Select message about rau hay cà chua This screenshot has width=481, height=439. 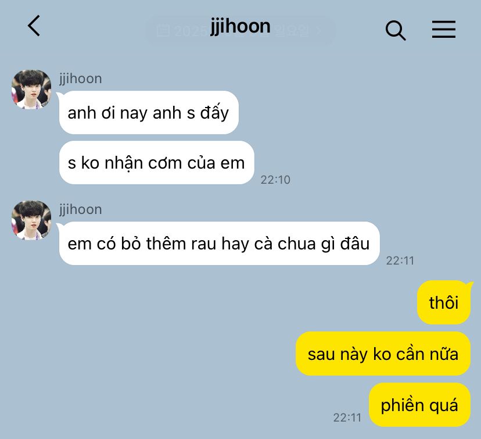(220, 243)
